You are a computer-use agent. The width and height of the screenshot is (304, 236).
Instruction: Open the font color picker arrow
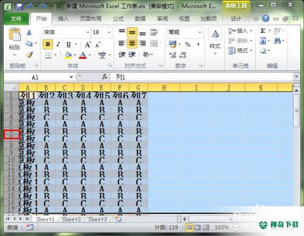tap(90, 55)
